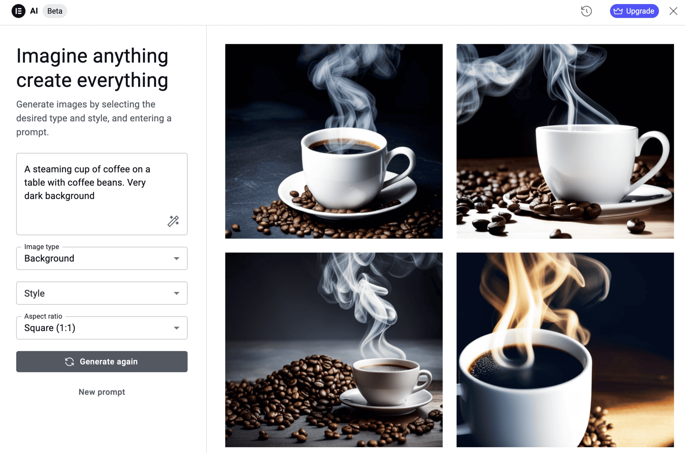Close the AI image generator panel
Screen dimensions: 685x453
click(x=673, y=11)
